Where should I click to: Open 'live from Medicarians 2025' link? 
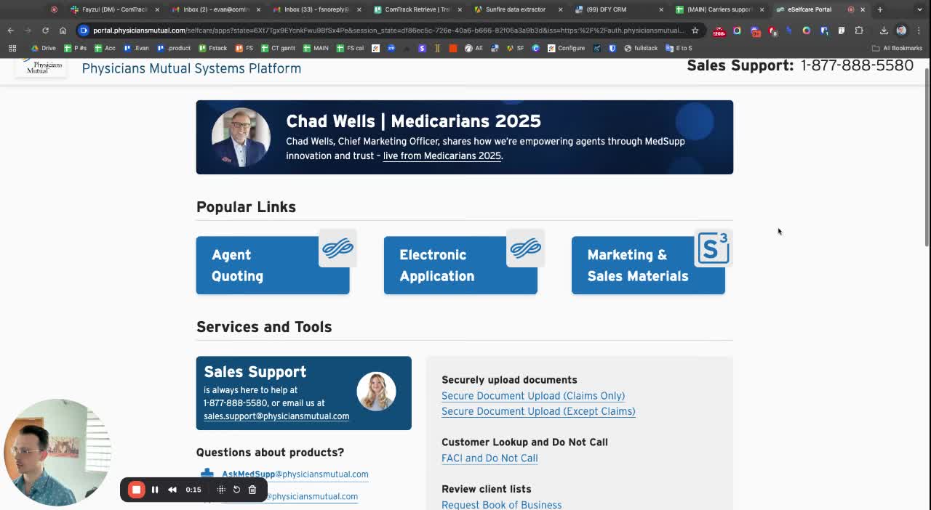(x=441, y=155)
